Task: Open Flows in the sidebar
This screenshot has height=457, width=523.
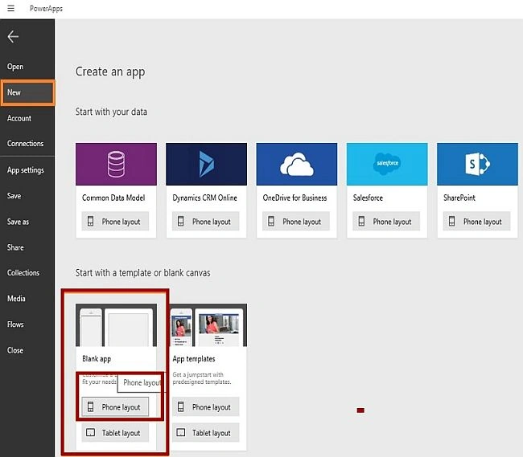Action: [15, 324]
